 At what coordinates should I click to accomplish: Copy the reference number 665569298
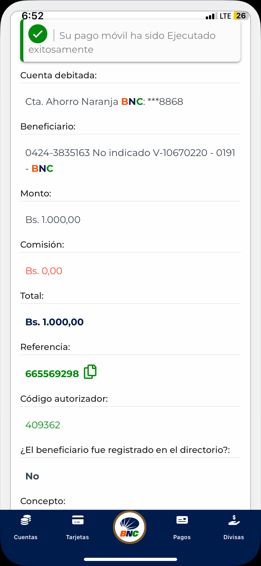[x=90, y=372]
